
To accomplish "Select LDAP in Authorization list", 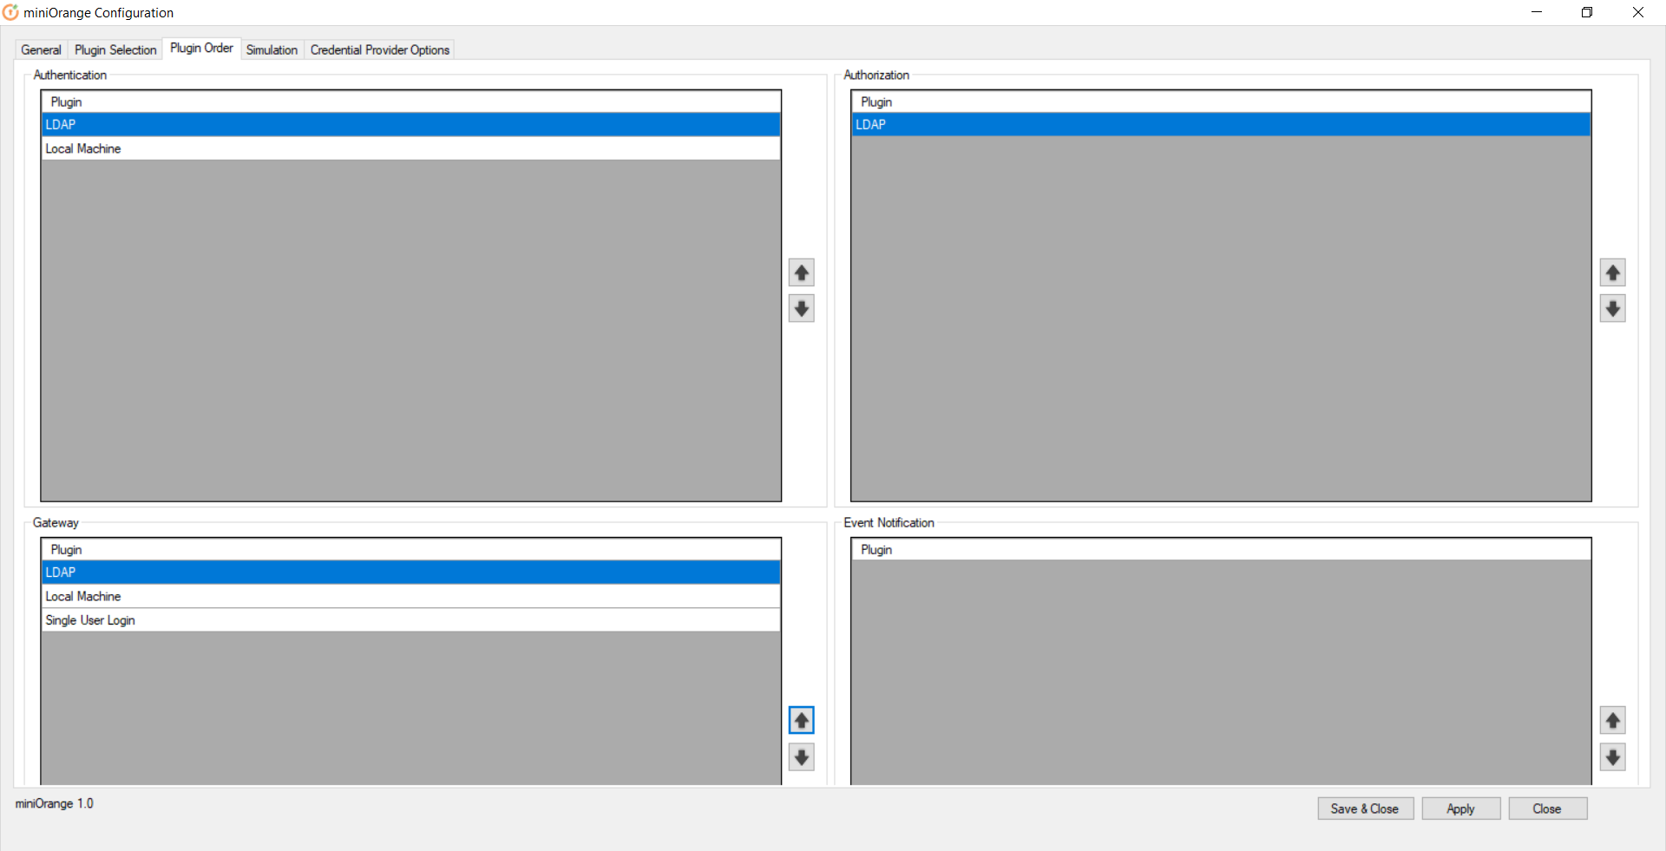I will click(1221, 124).
